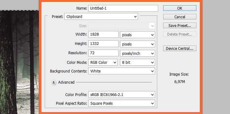Open the 8 bit depth dropdown

(x=137, y=62)
